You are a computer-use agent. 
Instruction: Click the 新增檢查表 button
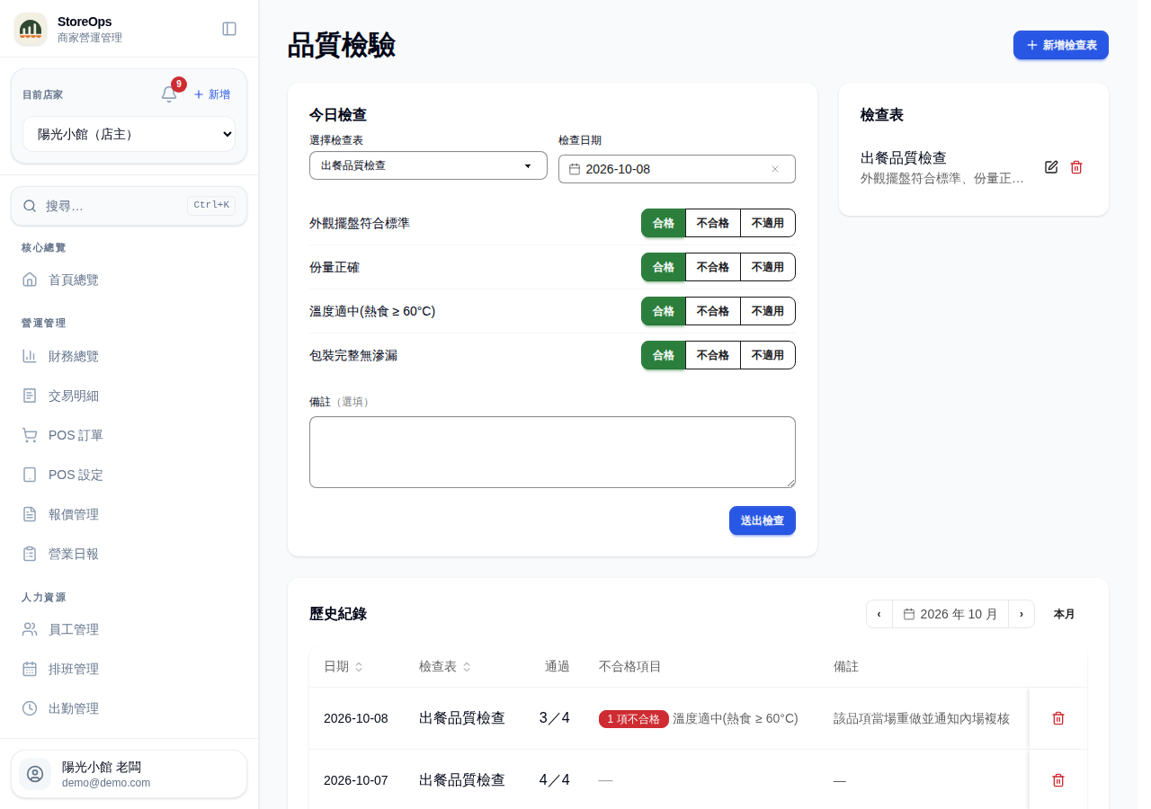point(1061,45)
